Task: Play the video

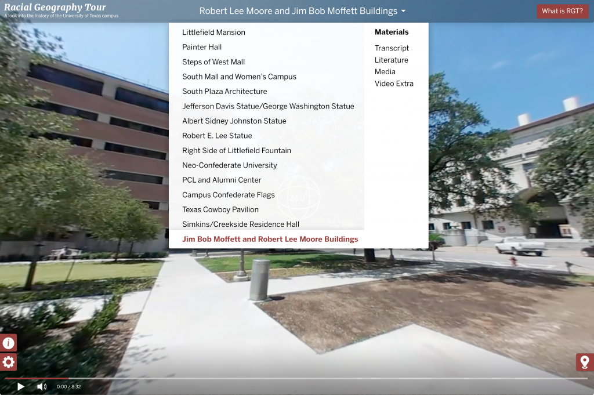Action: click(21, 386)
